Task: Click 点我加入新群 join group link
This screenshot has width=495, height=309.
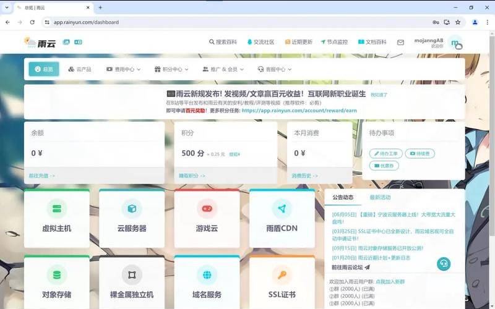Action: [x=390, y=282]
